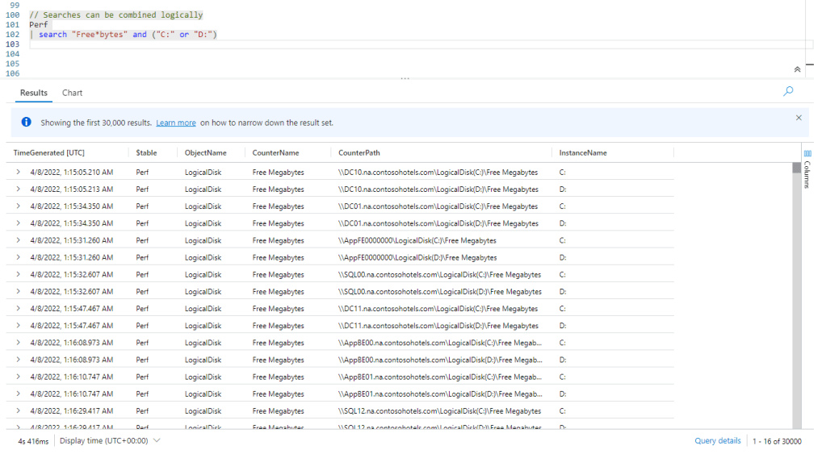Open Query details link
The width and height of the screenshot is (826, 458).
coord(717,441)
